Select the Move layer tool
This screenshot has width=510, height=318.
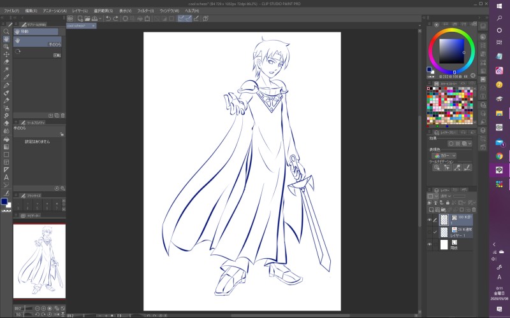[6, 55]
